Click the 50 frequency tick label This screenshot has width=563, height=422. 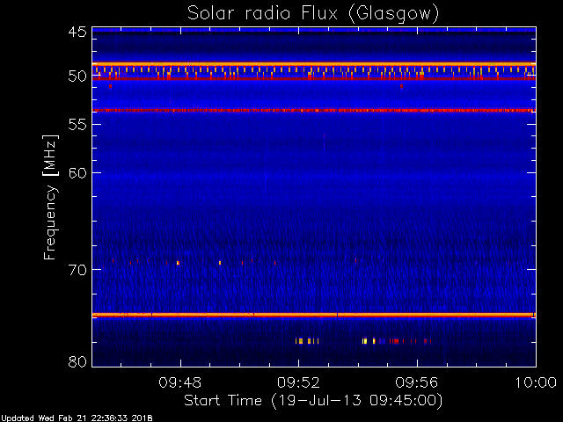pos(77,76)
